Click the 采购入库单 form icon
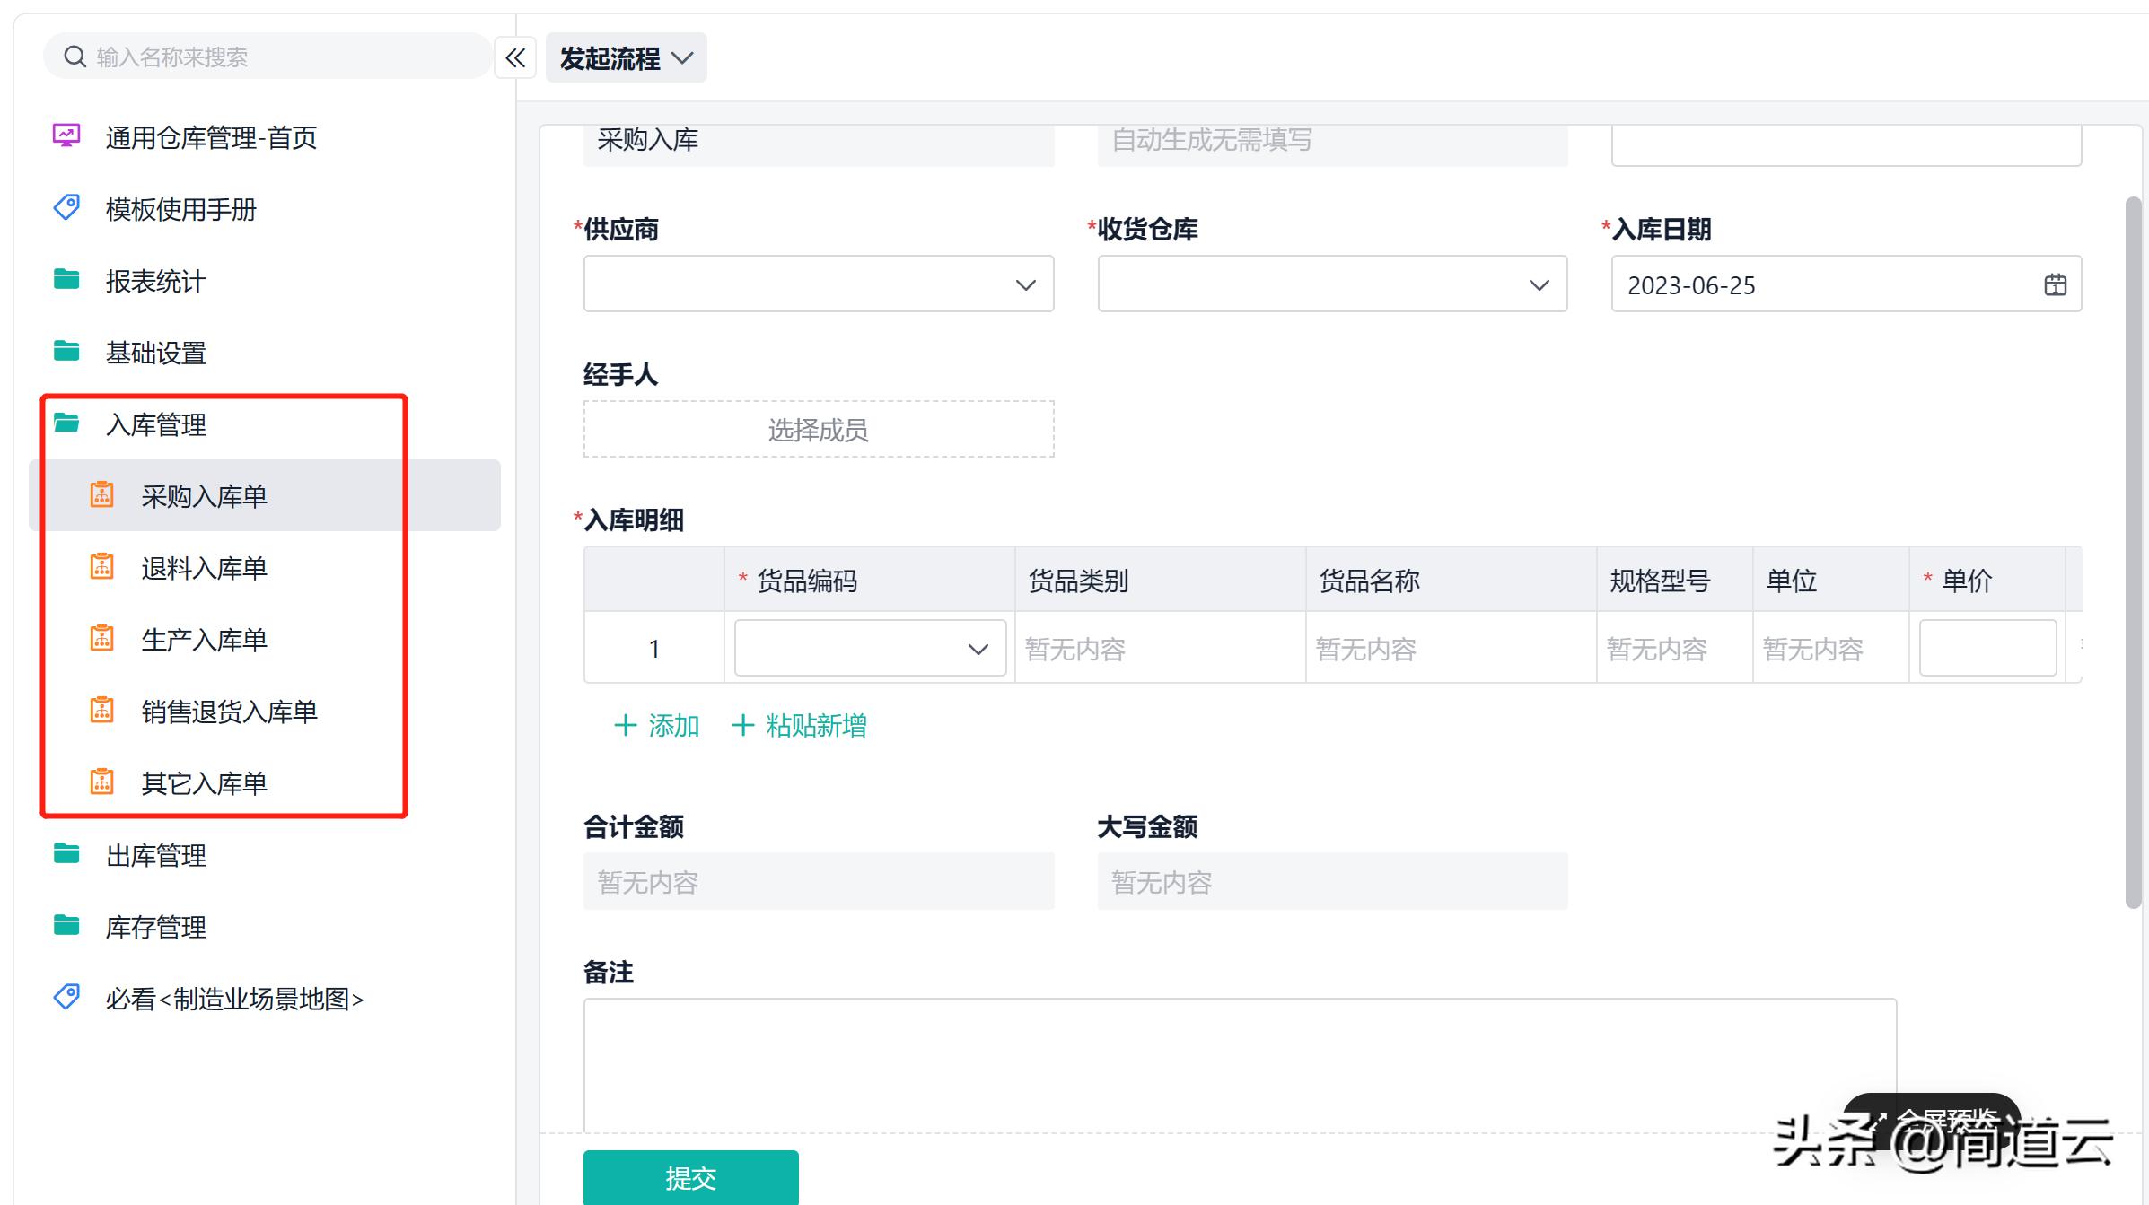 point(102,494)
